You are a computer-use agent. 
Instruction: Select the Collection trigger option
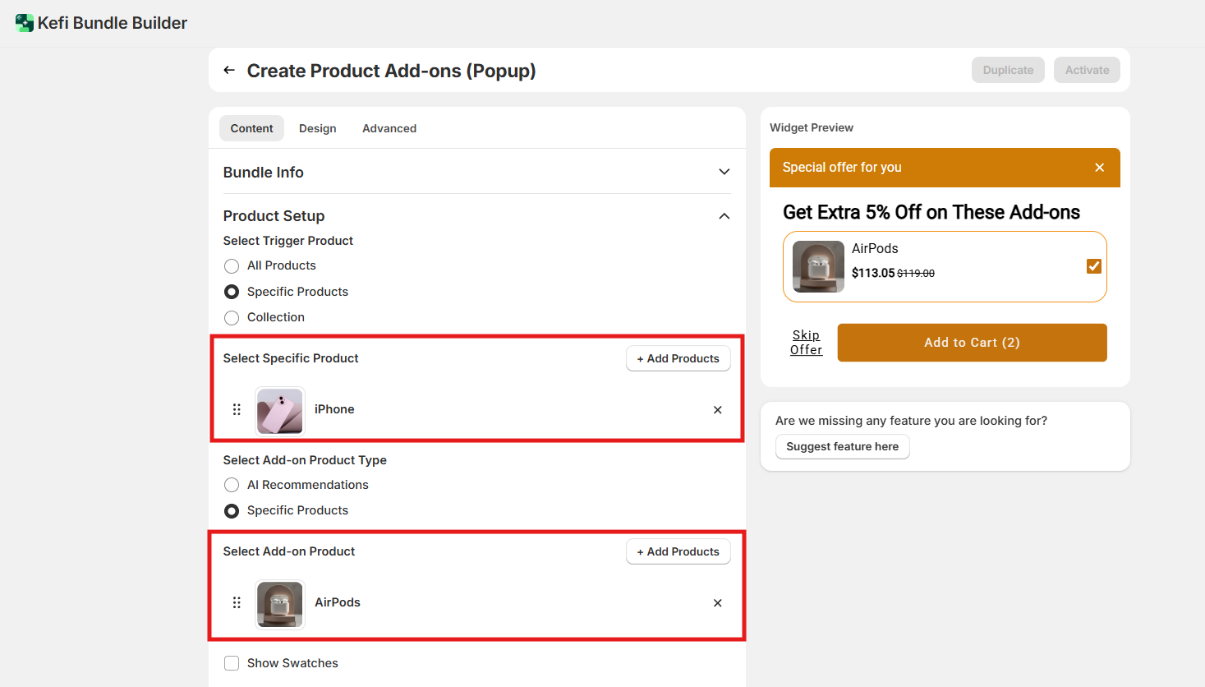[232, 318]
